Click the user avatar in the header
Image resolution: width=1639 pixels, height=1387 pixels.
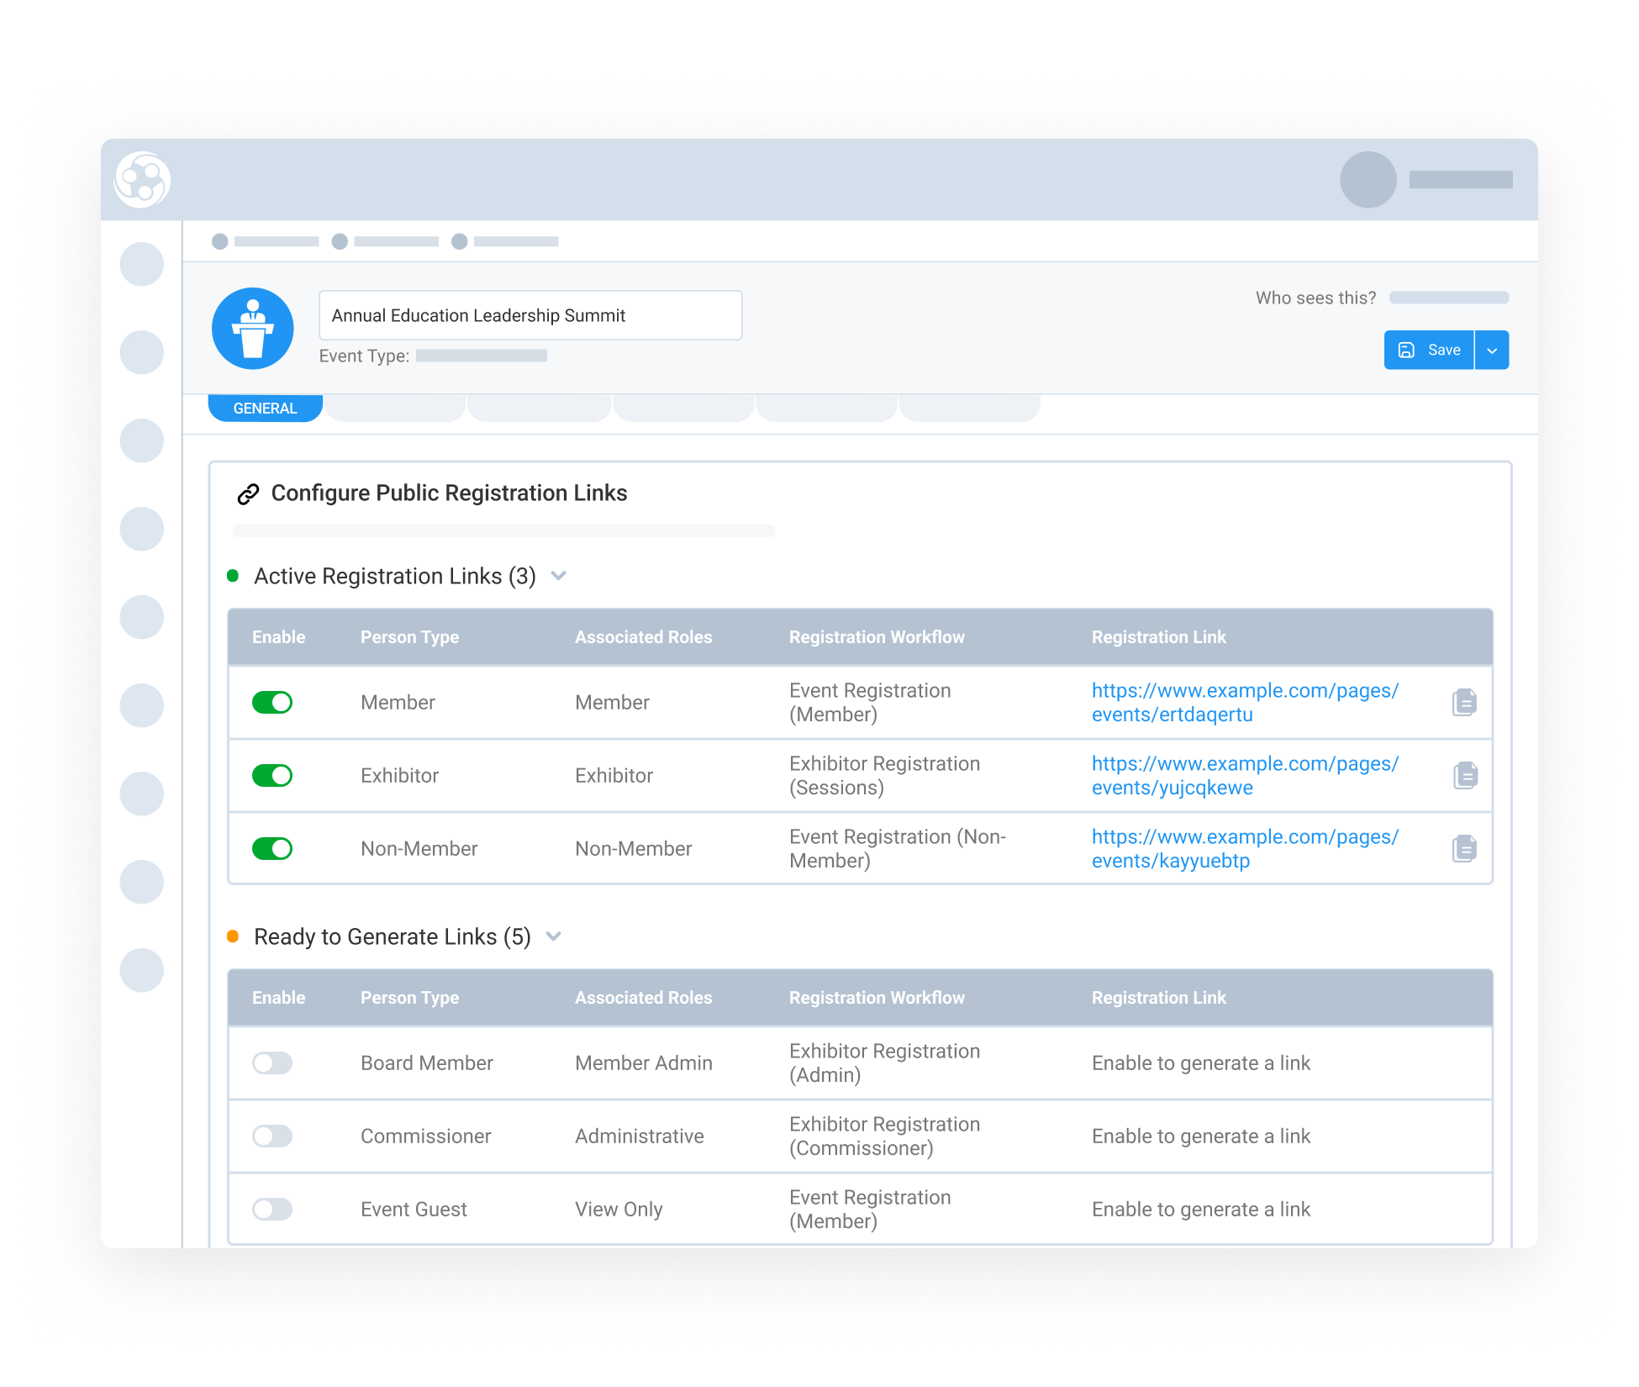[x=1368, y=179]
